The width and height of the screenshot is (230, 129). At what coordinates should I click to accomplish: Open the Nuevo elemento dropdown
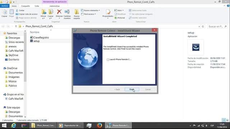click(x=90, y=10)
